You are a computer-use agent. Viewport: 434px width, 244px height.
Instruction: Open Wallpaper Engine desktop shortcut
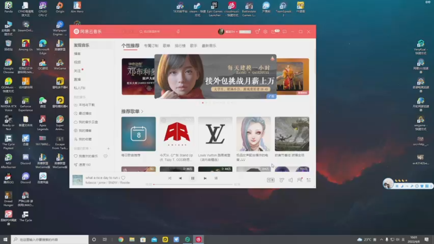pyautogui.click(x=60, y=28)
